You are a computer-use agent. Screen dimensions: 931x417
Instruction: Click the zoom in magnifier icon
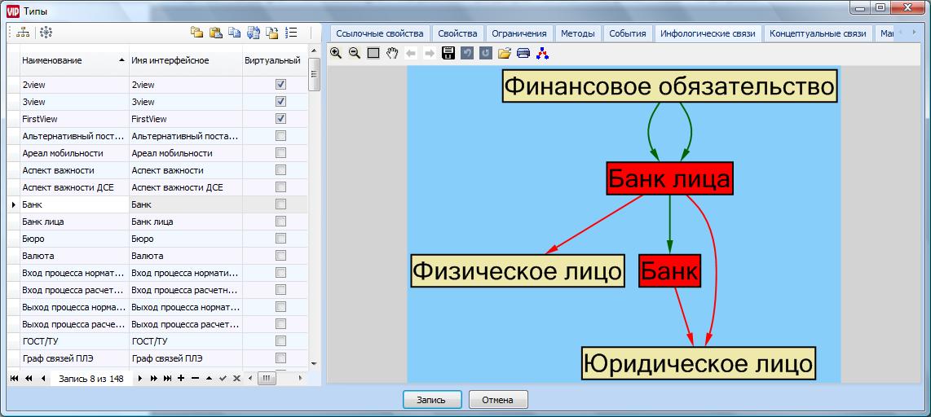336,54
